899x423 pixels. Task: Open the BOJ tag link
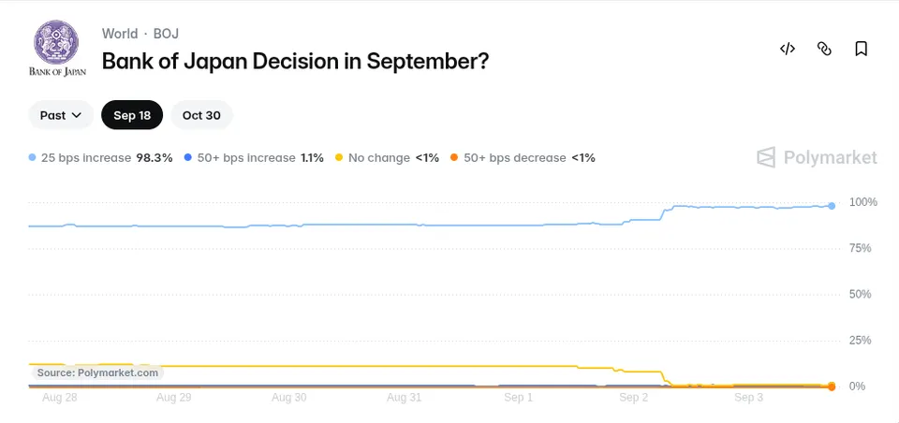pos(167,34)
